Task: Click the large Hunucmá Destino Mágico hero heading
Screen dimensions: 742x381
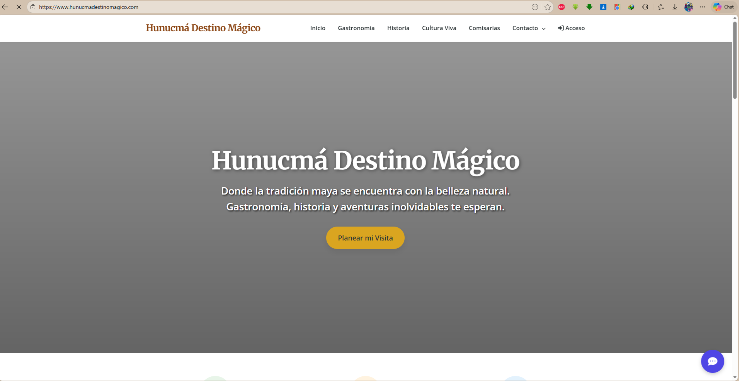Action: tap(366, 161)
